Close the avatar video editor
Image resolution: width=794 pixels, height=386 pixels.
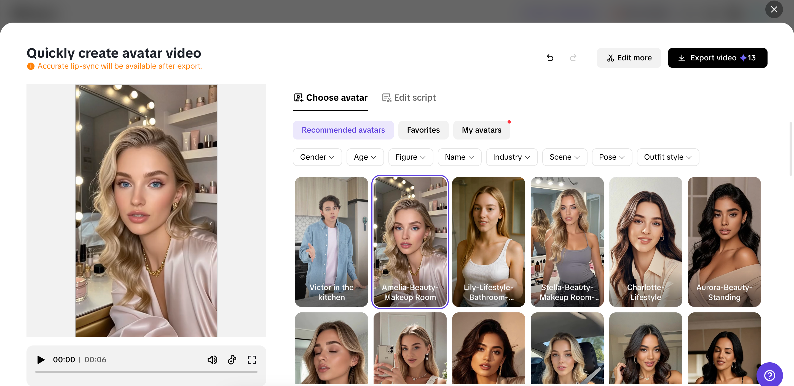coord(774,9)
